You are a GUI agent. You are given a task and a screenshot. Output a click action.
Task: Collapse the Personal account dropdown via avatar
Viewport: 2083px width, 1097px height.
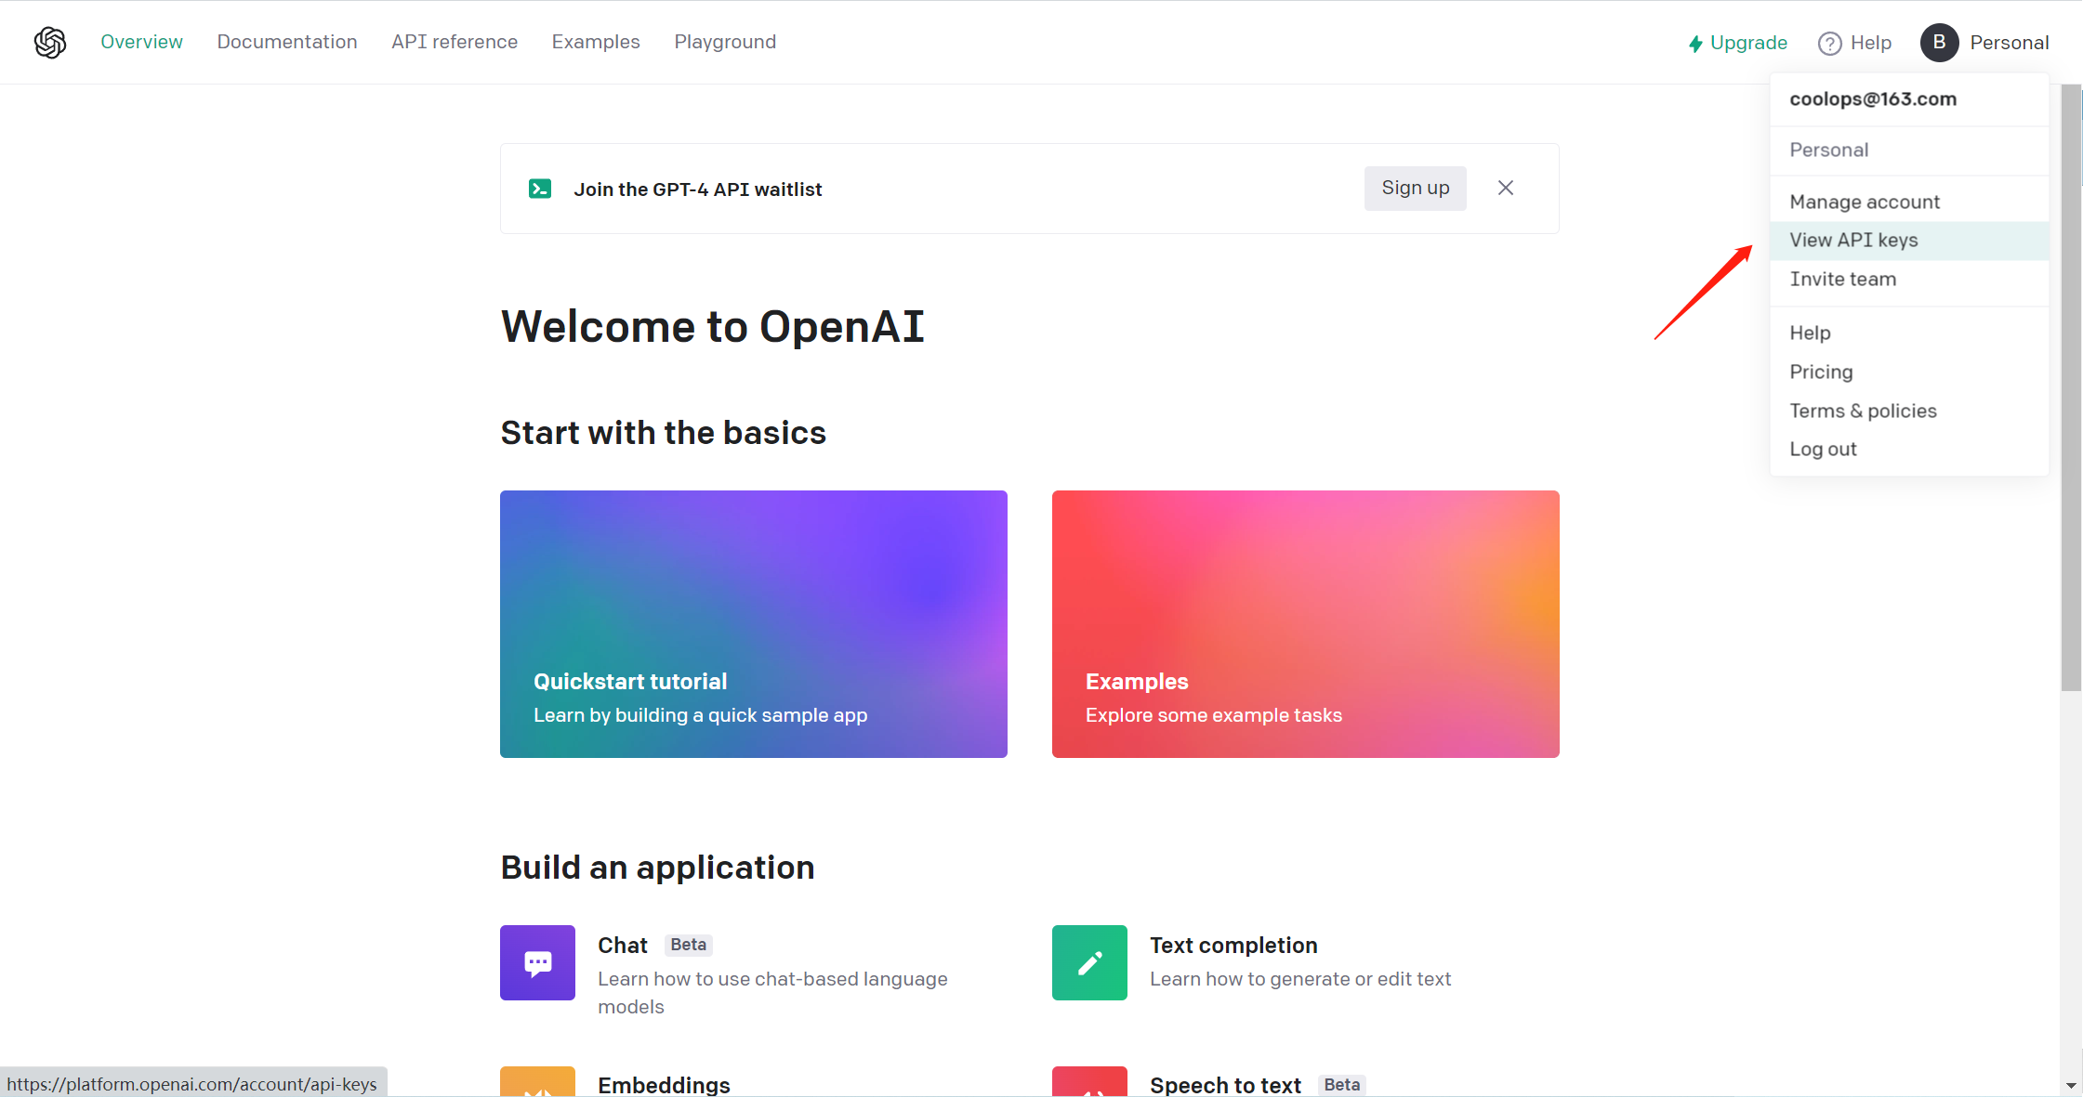(x=1939, y=43)
